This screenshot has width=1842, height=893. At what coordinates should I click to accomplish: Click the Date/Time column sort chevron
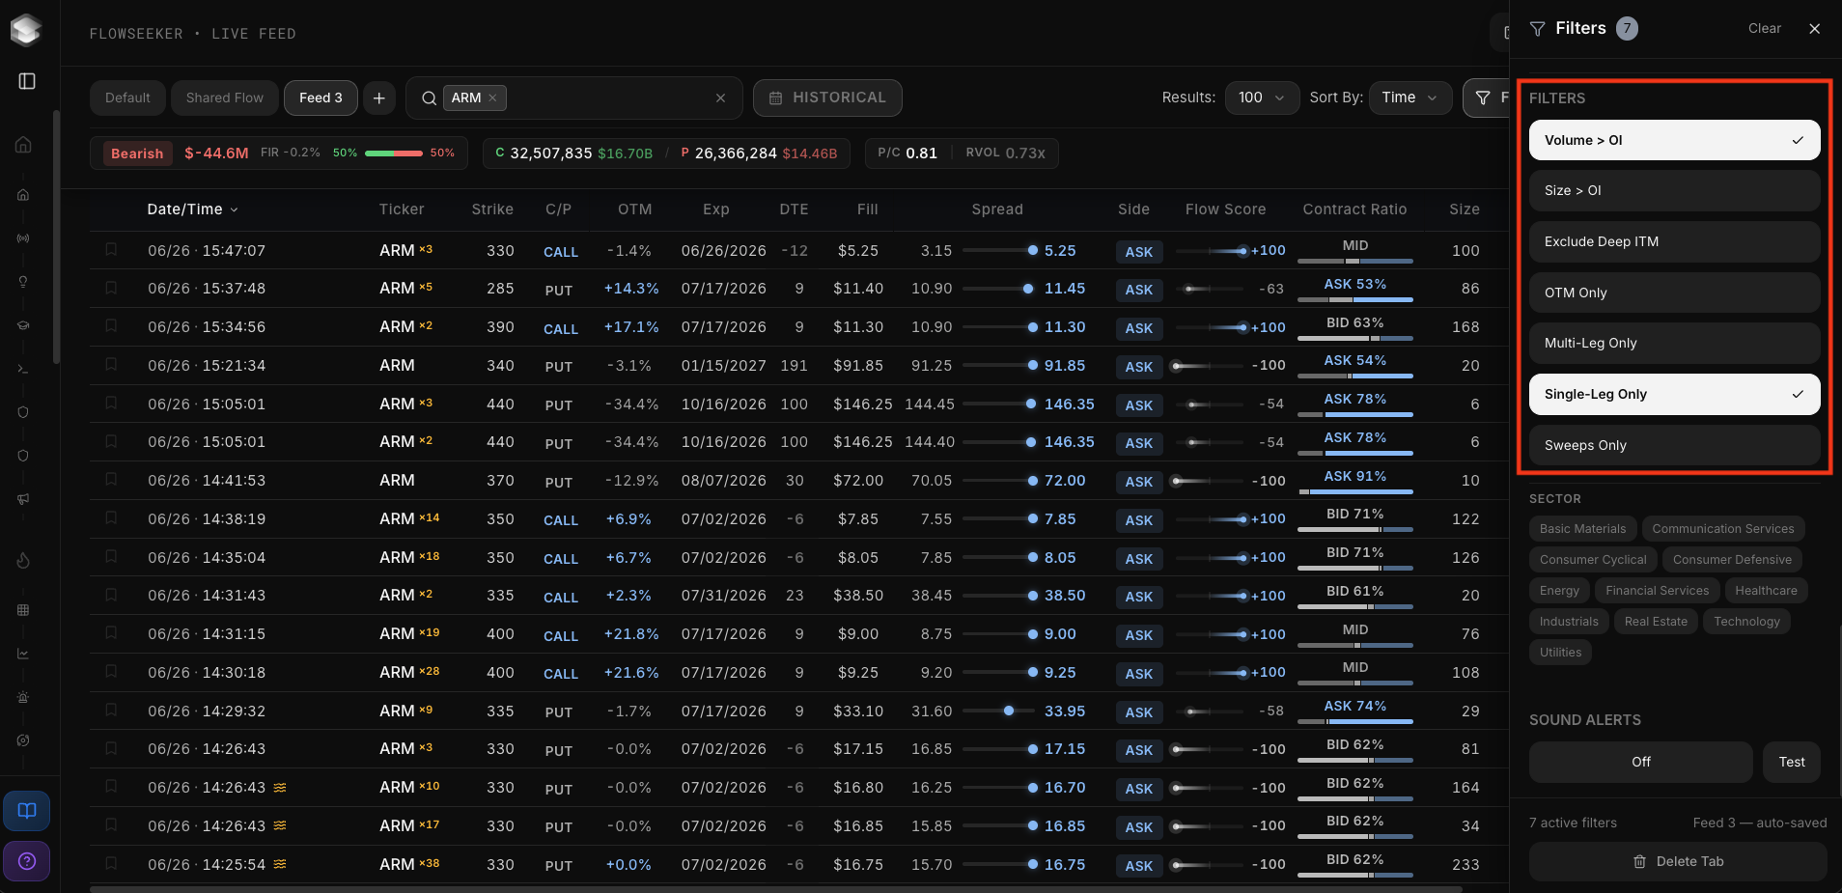click(x=234, y=209)
